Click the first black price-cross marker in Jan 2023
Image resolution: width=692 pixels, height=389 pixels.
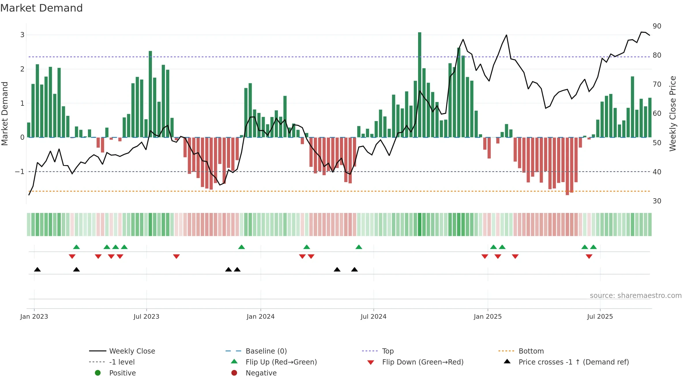pyautogui.click(x=37, y=269)
